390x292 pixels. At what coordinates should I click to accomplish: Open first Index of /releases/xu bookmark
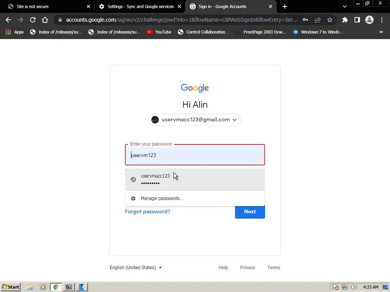point(56,32)
